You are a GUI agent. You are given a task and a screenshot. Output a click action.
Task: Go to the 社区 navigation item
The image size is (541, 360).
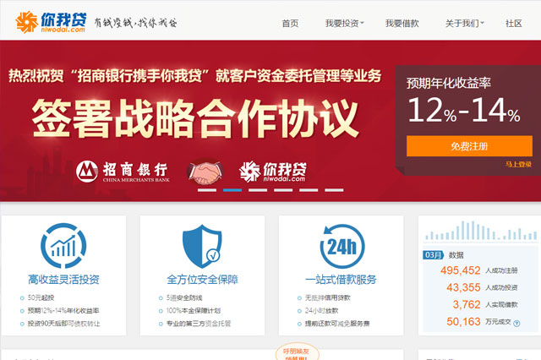point(513,23)
